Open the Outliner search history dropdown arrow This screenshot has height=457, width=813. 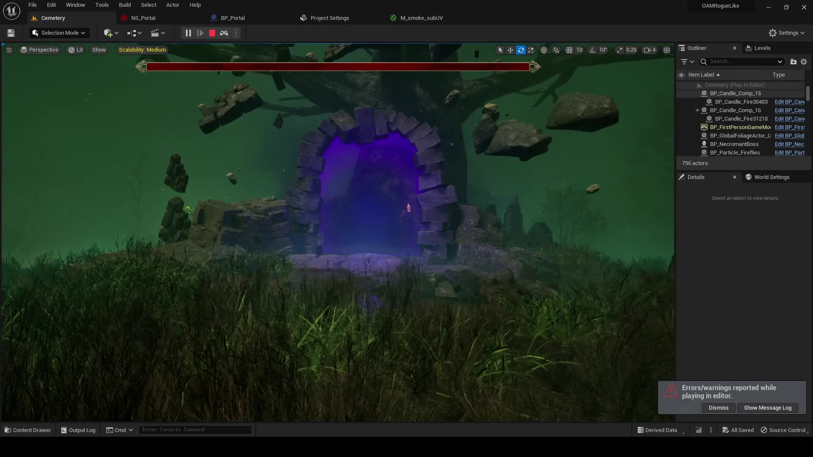point(780,62)
